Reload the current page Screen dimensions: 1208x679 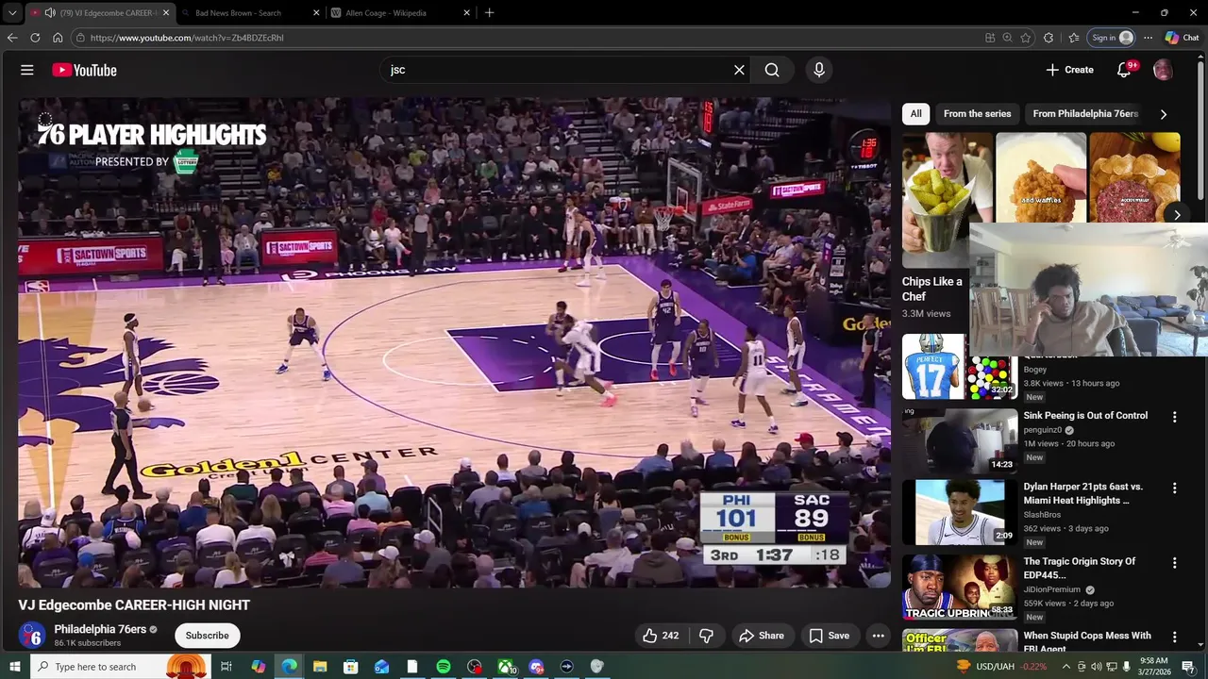(35, 38)
